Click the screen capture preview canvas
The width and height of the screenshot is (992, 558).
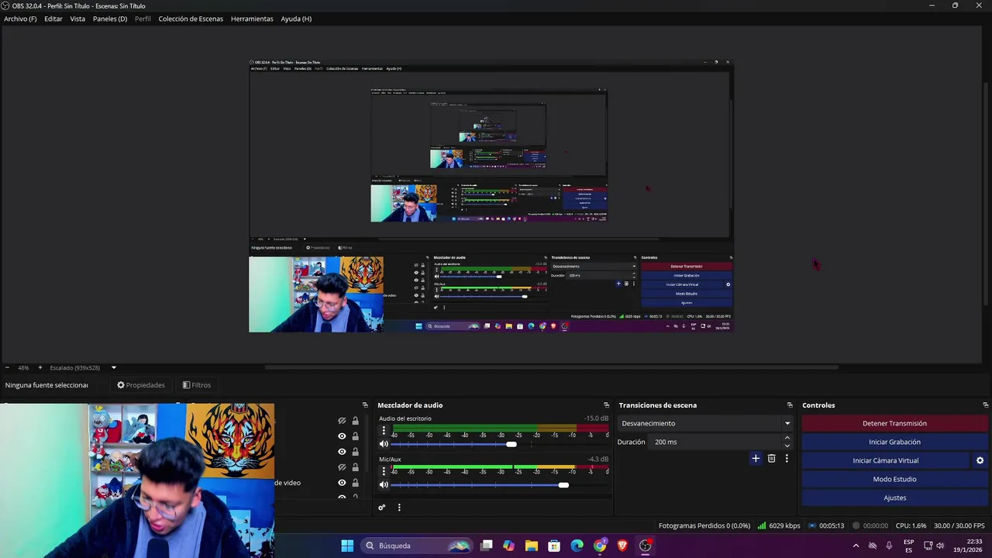491,196
